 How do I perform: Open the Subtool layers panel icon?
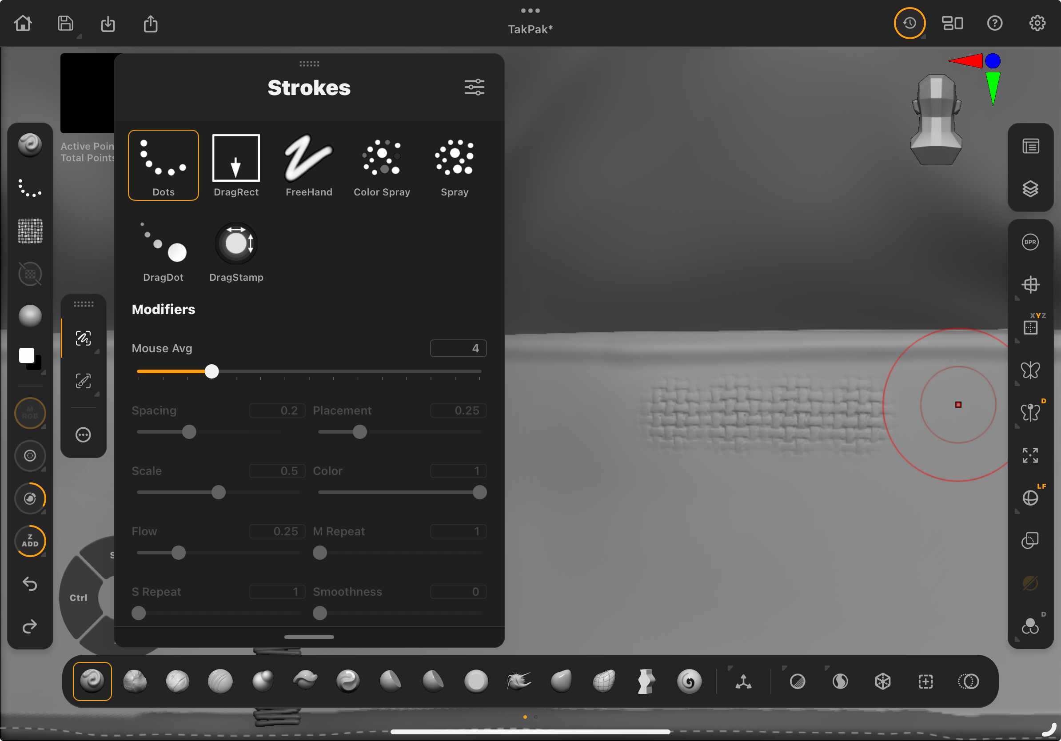tap(1030, 189)
